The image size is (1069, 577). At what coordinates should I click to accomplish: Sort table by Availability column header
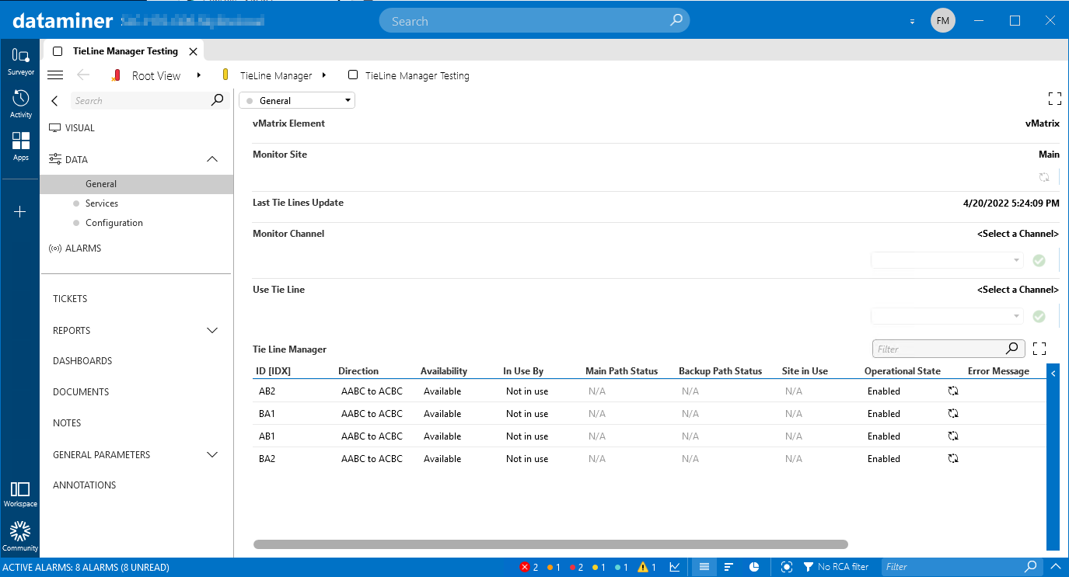(444, 371)
